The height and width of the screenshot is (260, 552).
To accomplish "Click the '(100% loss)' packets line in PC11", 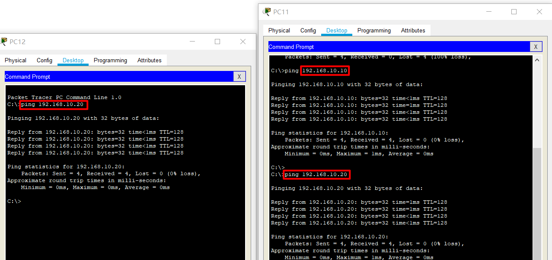I will pos(378,57).
